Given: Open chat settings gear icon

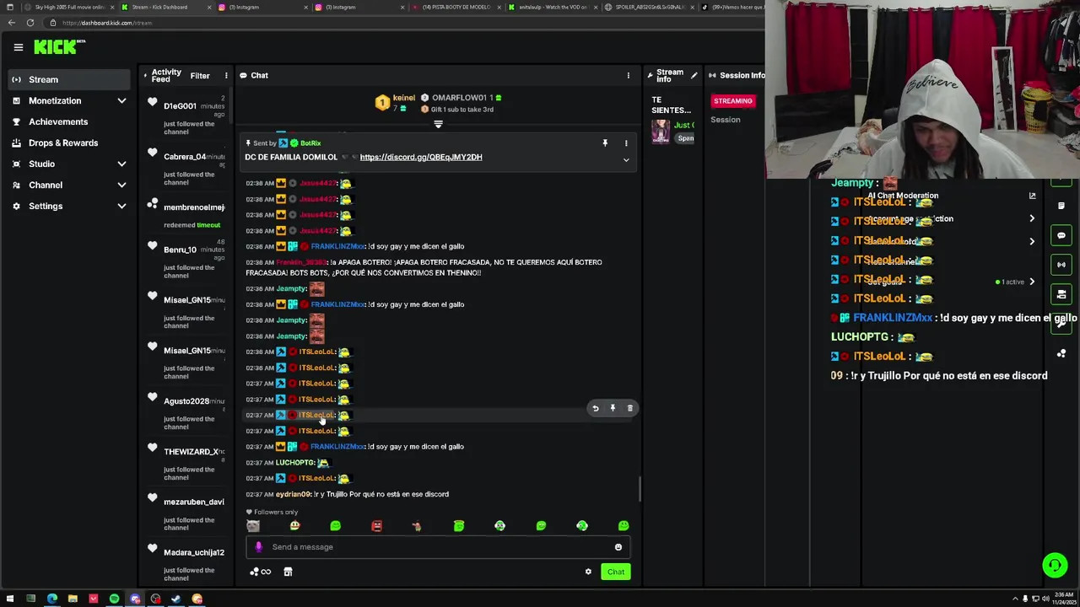Looking at the screenshot, I should 588,572.
